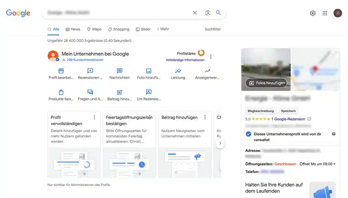Open the blurred phone number link
Screen dimensions: 348x198
(272, 172)
